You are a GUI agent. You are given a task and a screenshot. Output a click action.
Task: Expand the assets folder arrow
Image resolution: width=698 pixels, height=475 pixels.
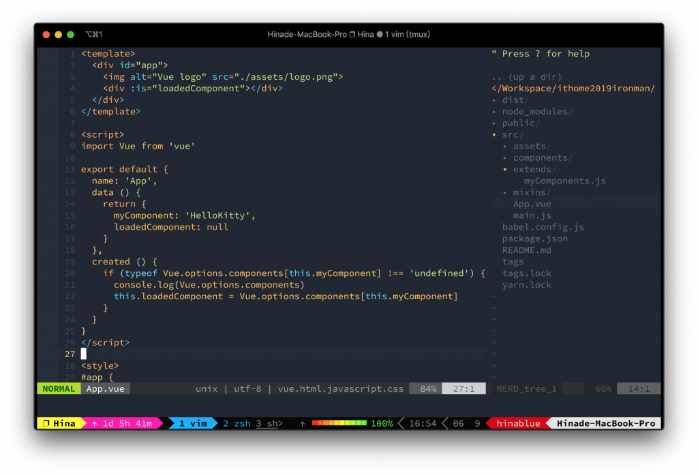(x=505, y=147)
